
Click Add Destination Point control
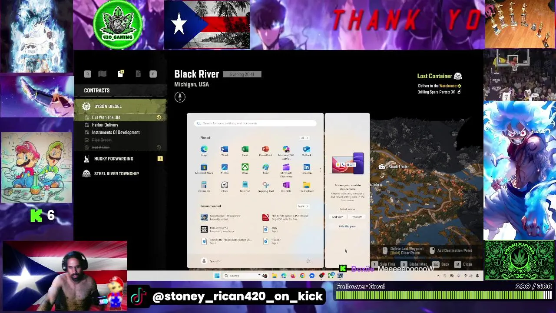click(x=451, y=251)
